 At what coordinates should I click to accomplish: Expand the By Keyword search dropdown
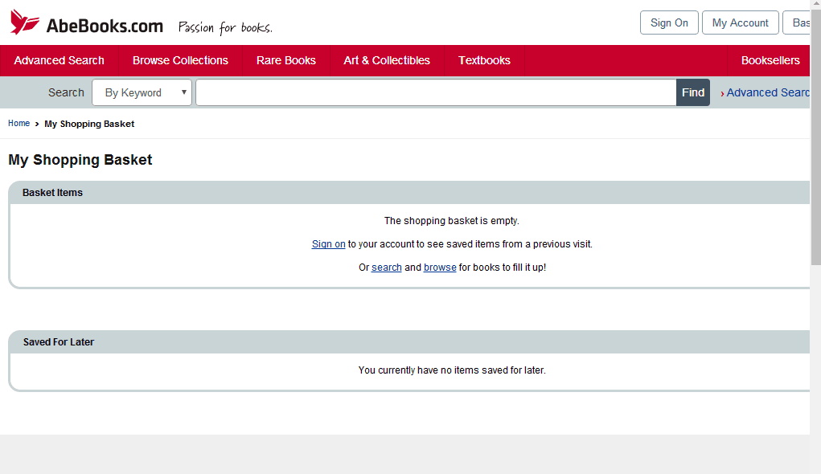pos(142,92)
